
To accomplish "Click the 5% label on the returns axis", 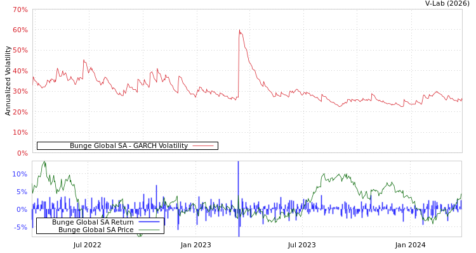I will coord(22,192).
